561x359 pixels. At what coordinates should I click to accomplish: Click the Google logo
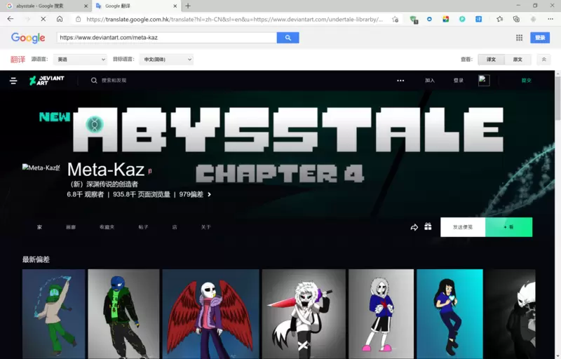(x=28, y=38)
